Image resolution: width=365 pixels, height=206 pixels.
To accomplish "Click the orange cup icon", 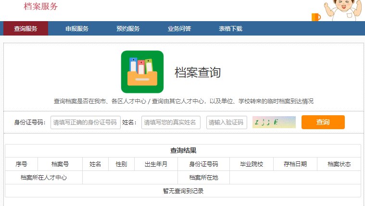I will [x=315, y=17].
